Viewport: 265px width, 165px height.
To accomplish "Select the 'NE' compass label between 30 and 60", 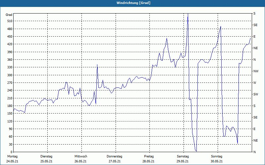I will coord(255,141).
